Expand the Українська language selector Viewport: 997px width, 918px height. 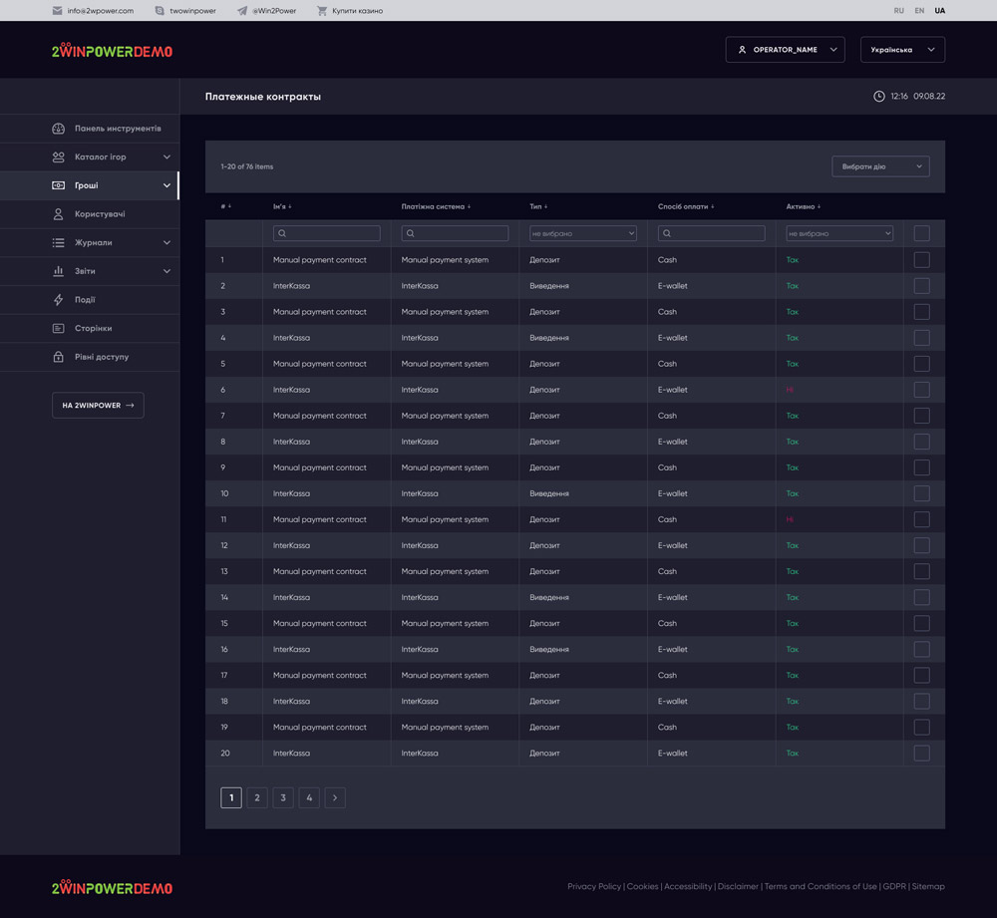coord(902,50)
